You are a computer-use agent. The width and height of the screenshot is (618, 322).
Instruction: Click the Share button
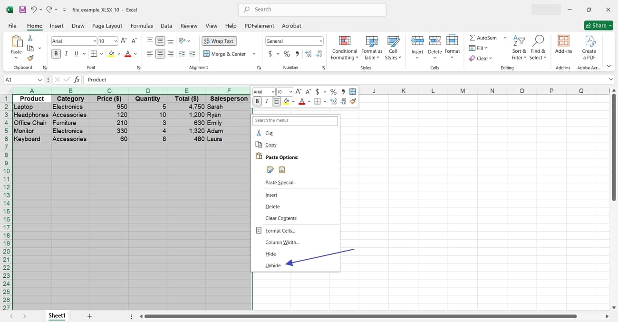tap(598, 26)
